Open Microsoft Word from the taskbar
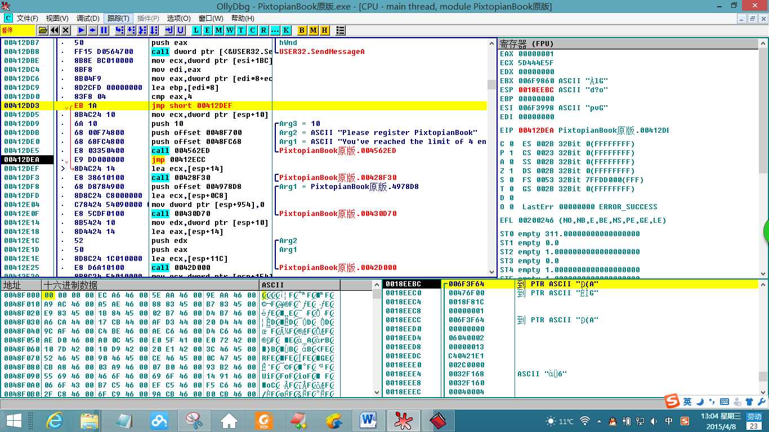This screenshot has height=432, width=769. tap(369, 420)
